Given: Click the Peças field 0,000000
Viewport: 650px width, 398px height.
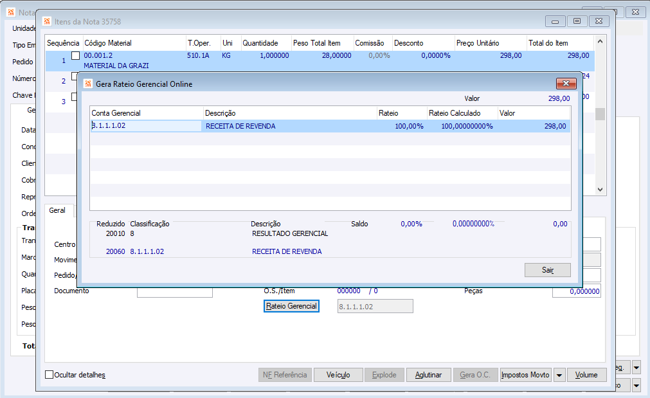Looking at the screenshot, I should [577, 291].
